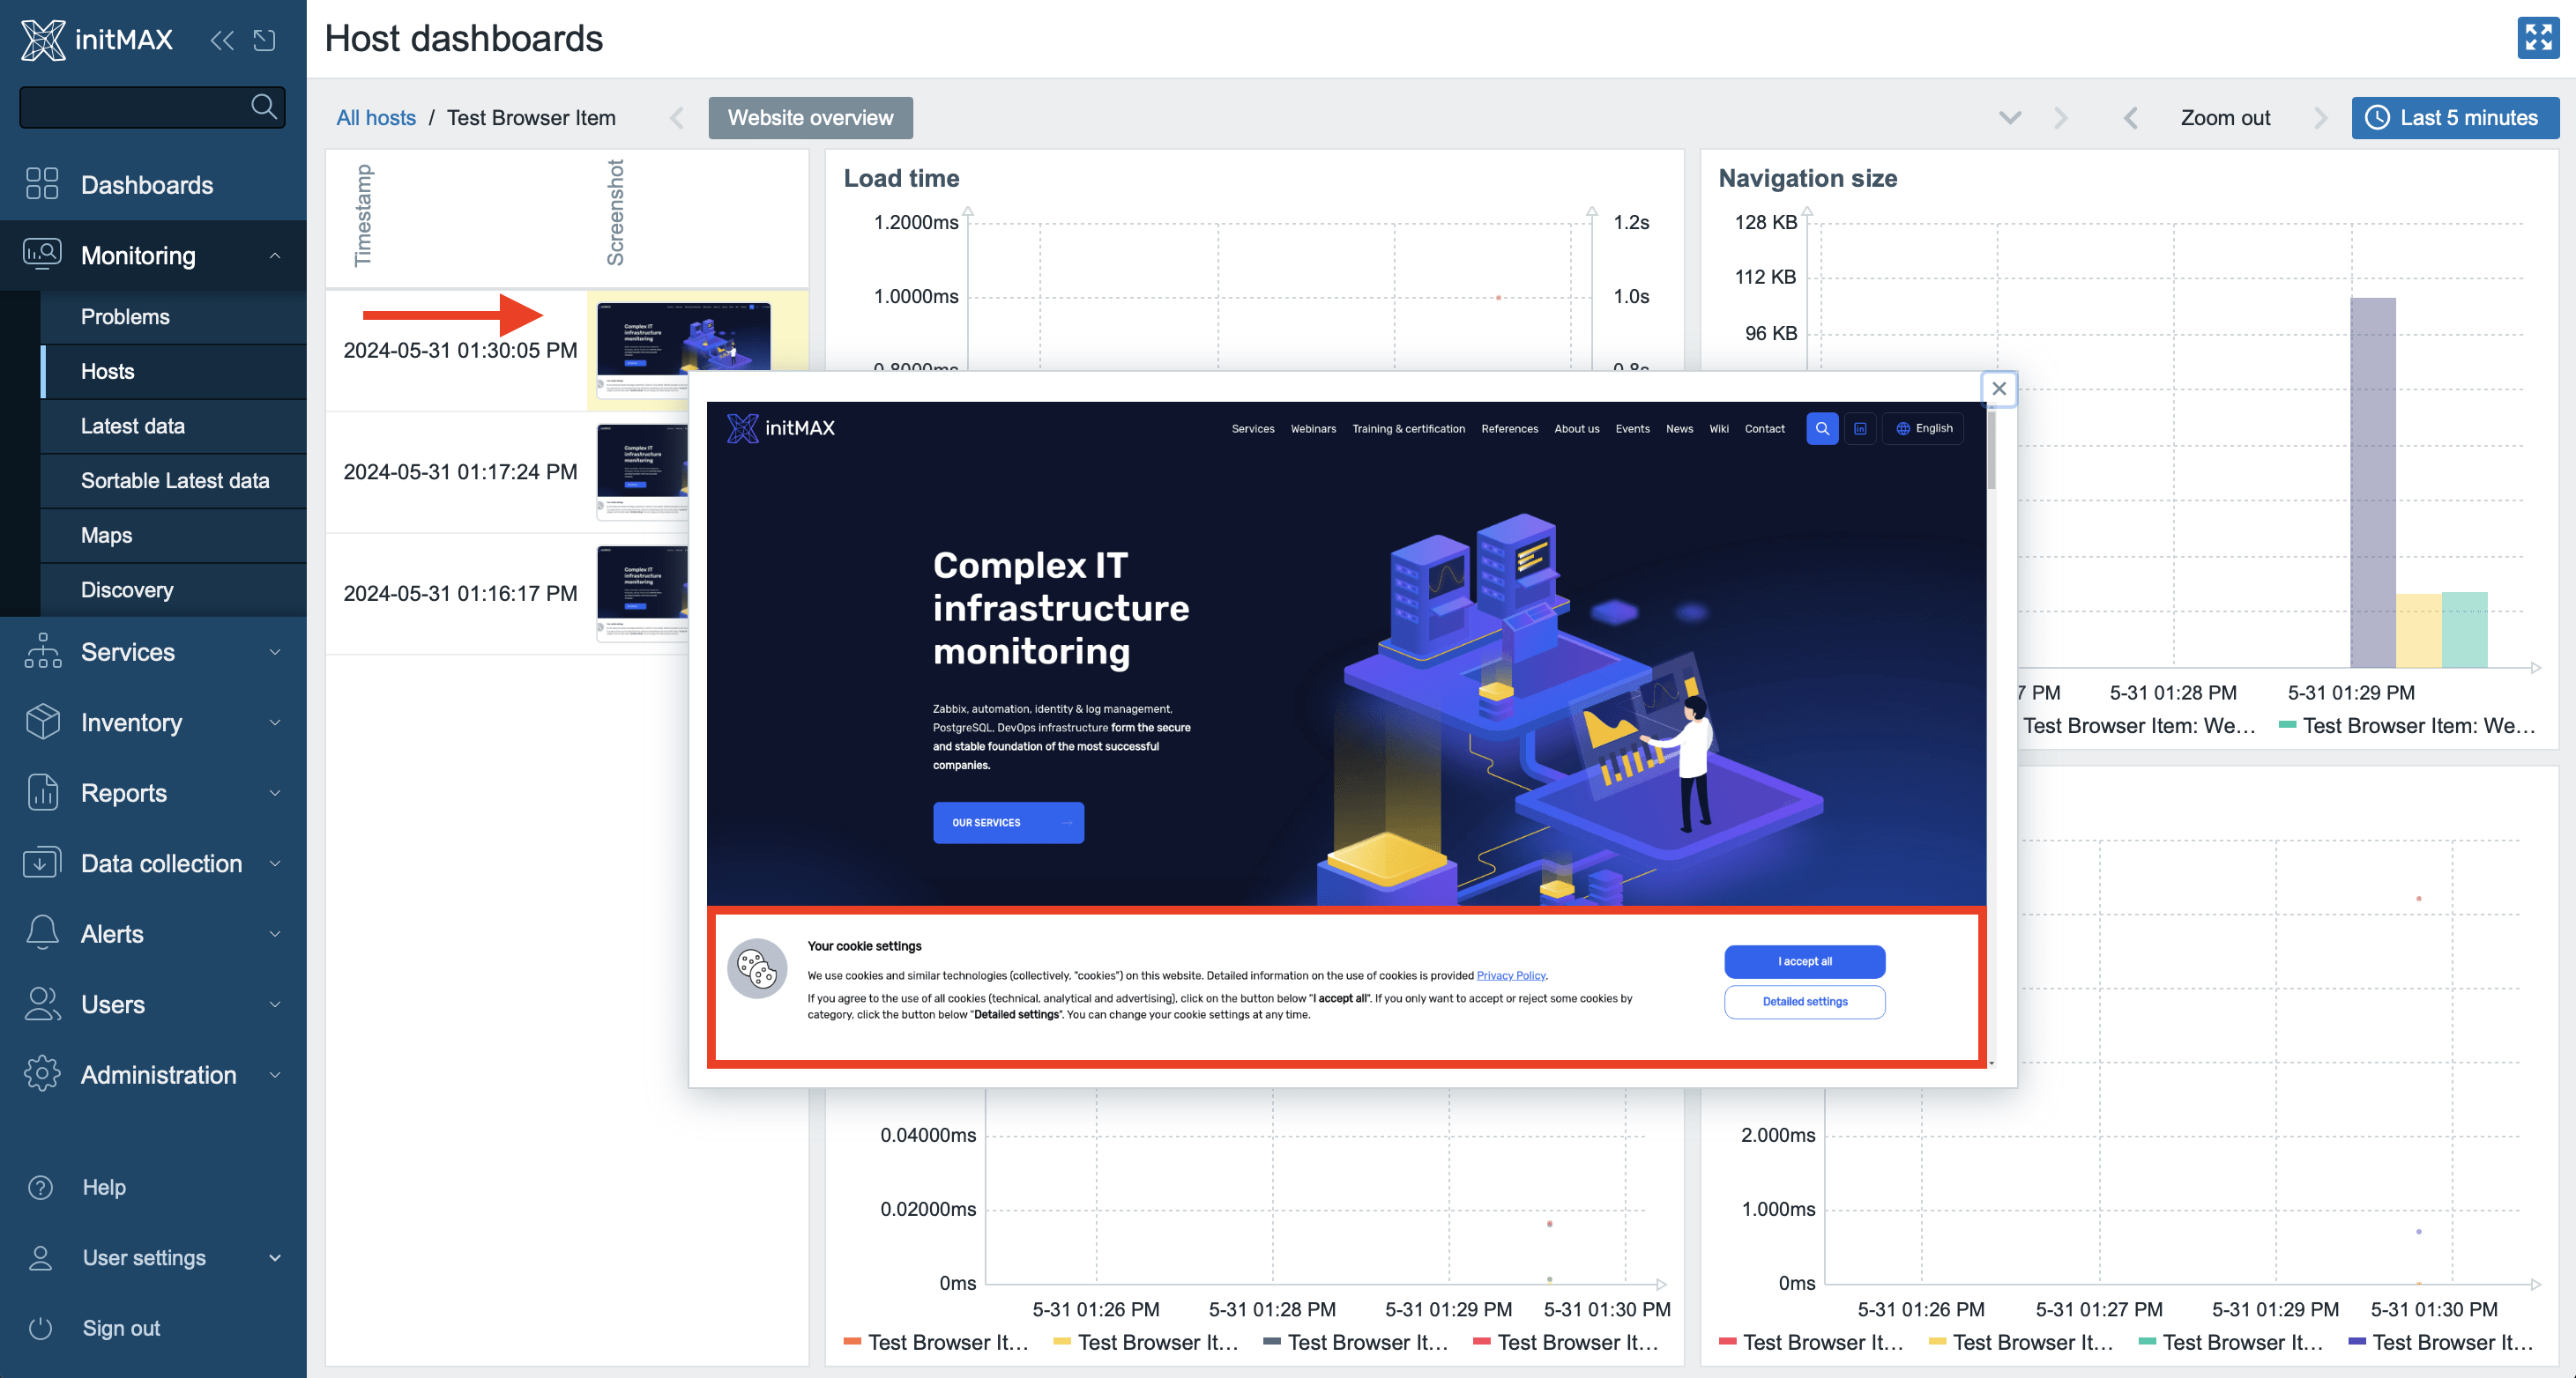Switch to Website overview dashboard tab
Viewport: 2576px width, 1378px height.
point(810,118)
